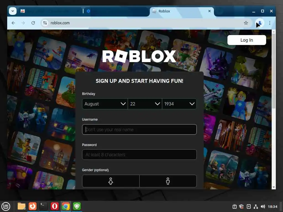Switch to the first tab with picture favicon
283x212 pixels.
click(x=50, y=11)
